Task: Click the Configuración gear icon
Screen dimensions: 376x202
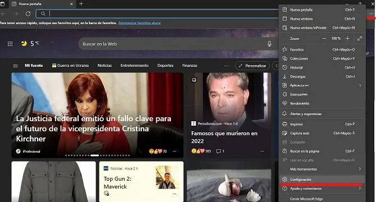Action: coord(284,179)
